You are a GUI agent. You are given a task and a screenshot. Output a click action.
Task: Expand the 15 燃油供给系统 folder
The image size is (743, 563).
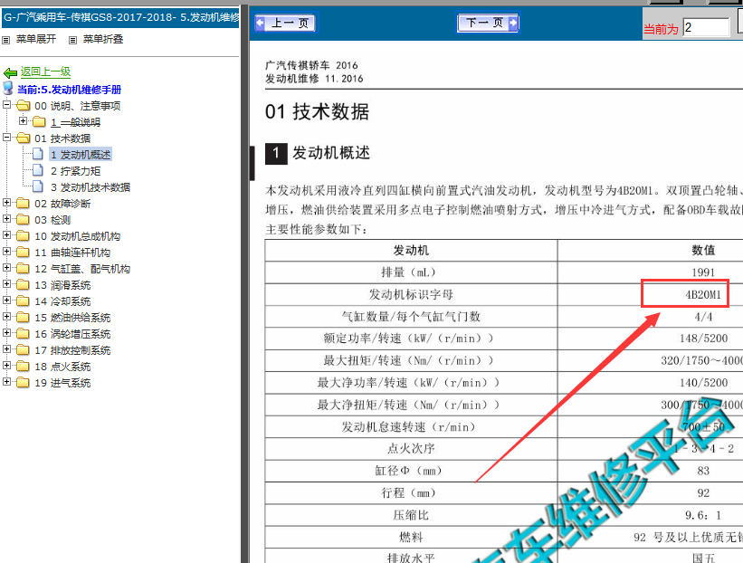coord(6,316)
